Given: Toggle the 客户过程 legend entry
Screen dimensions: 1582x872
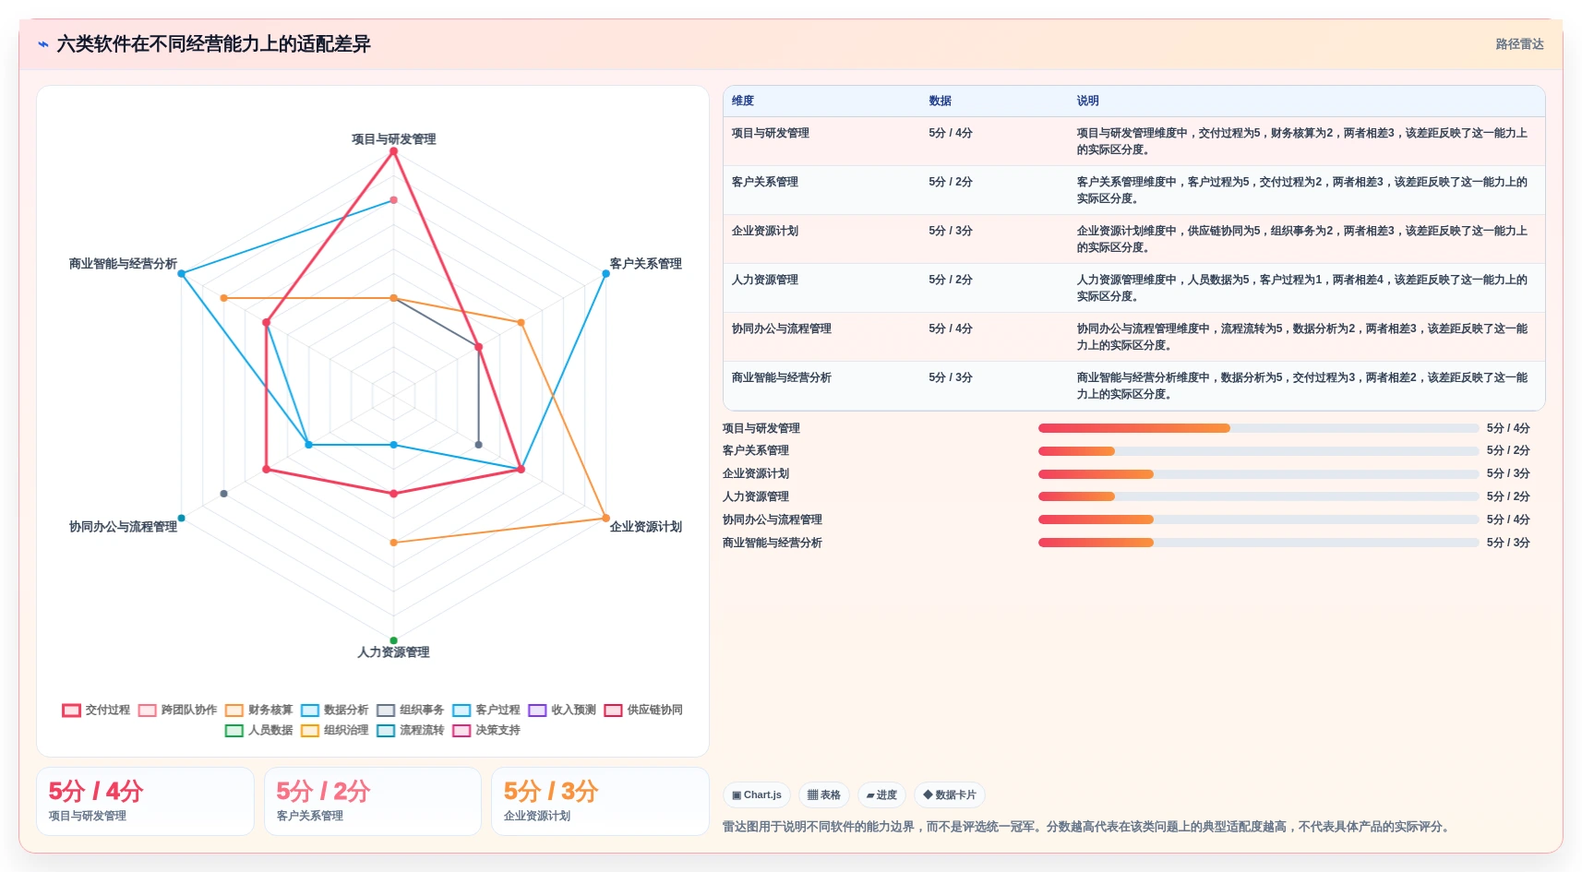Looking at the screenshot, I should click(486, 710).
